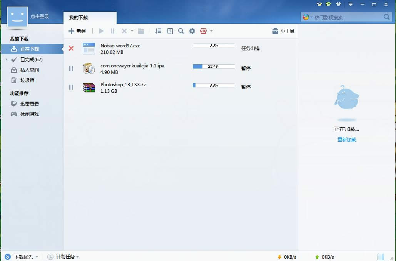Expand dropdown arrow beside VIP icon
396x261 pixels.
point(211,31)
